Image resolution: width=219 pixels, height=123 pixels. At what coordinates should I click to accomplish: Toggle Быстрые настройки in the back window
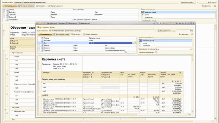26,6
